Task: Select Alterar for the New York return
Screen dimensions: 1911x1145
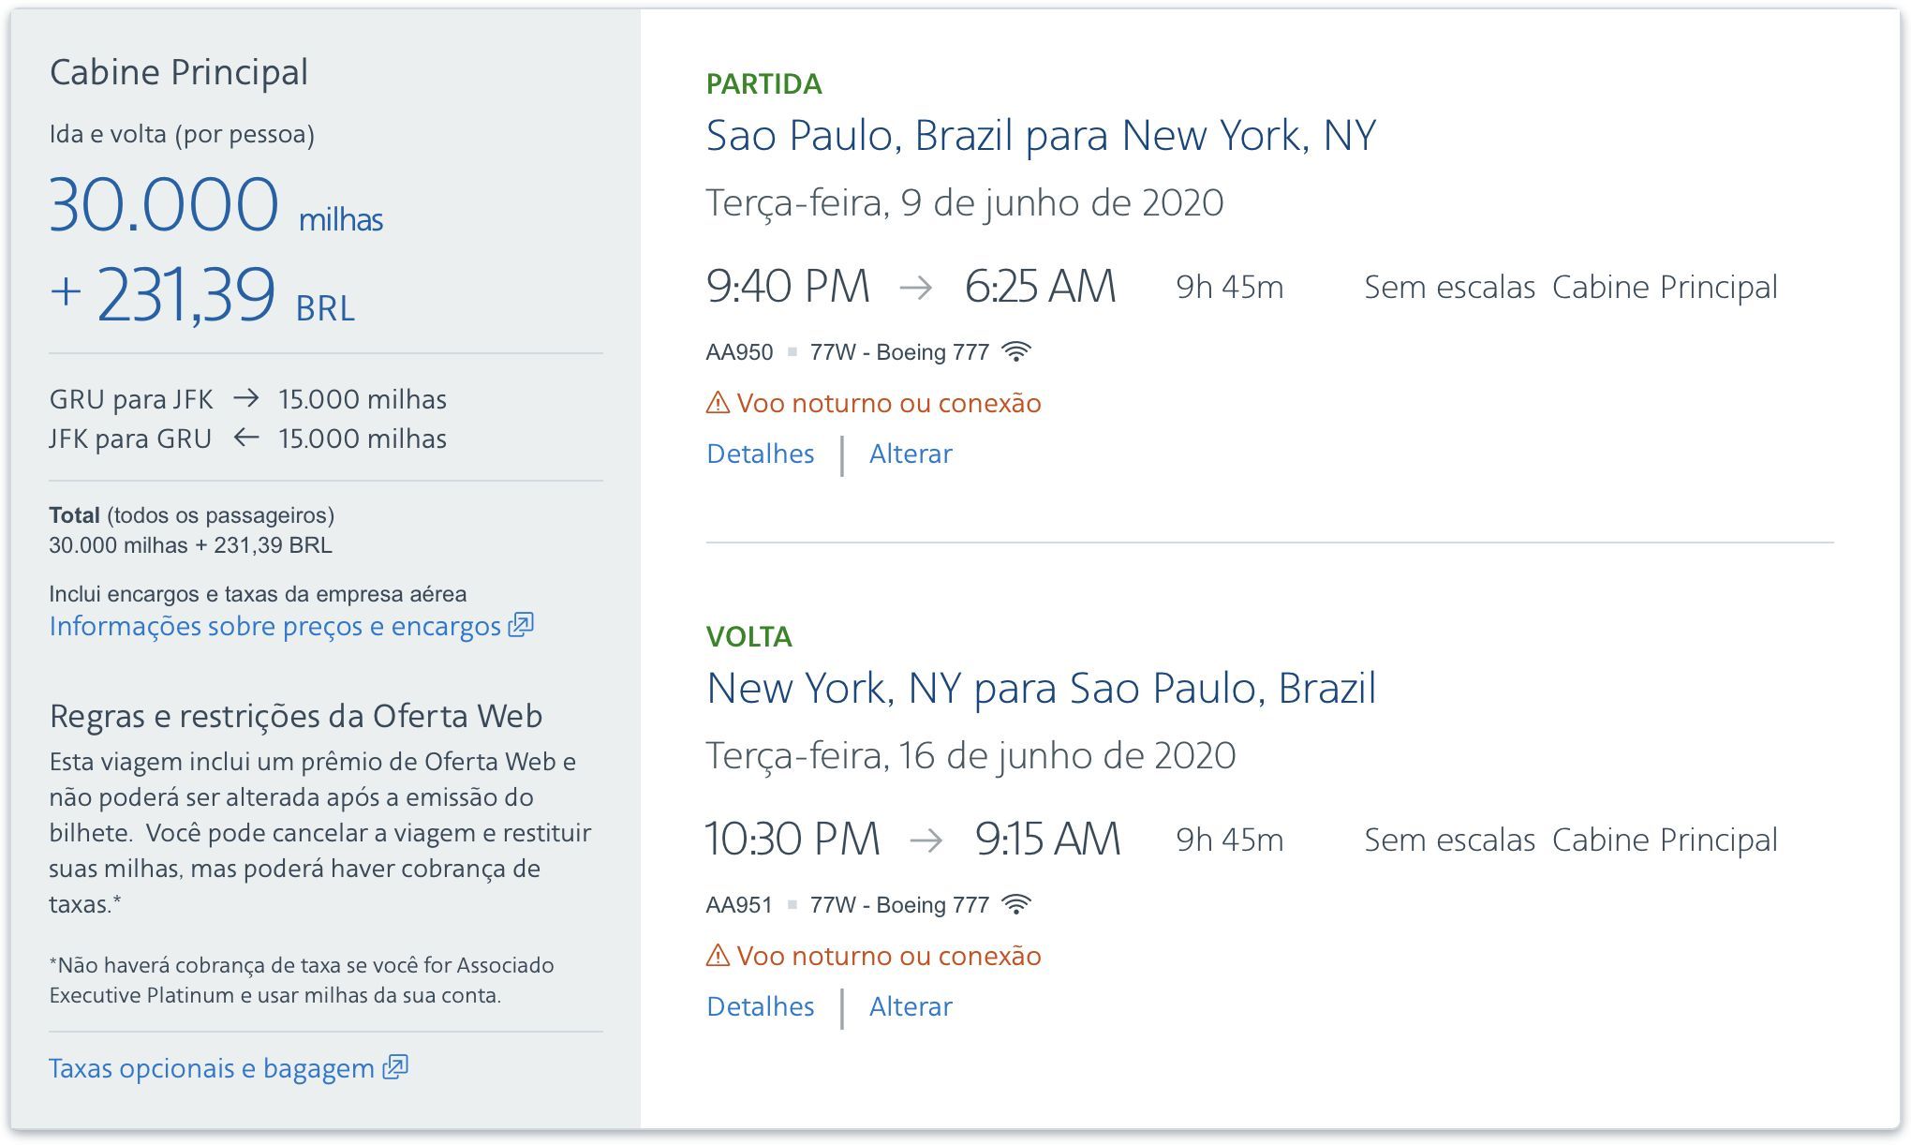Action: point(911,1006)
